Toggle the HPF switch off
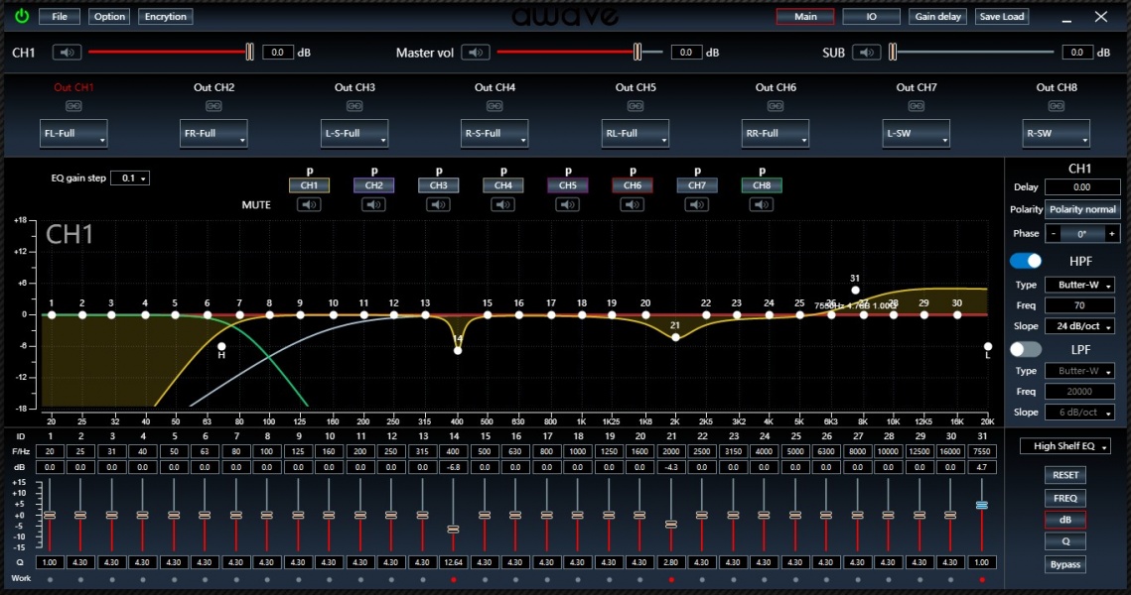1131x595 pixels. click(x=1026, y=261)
